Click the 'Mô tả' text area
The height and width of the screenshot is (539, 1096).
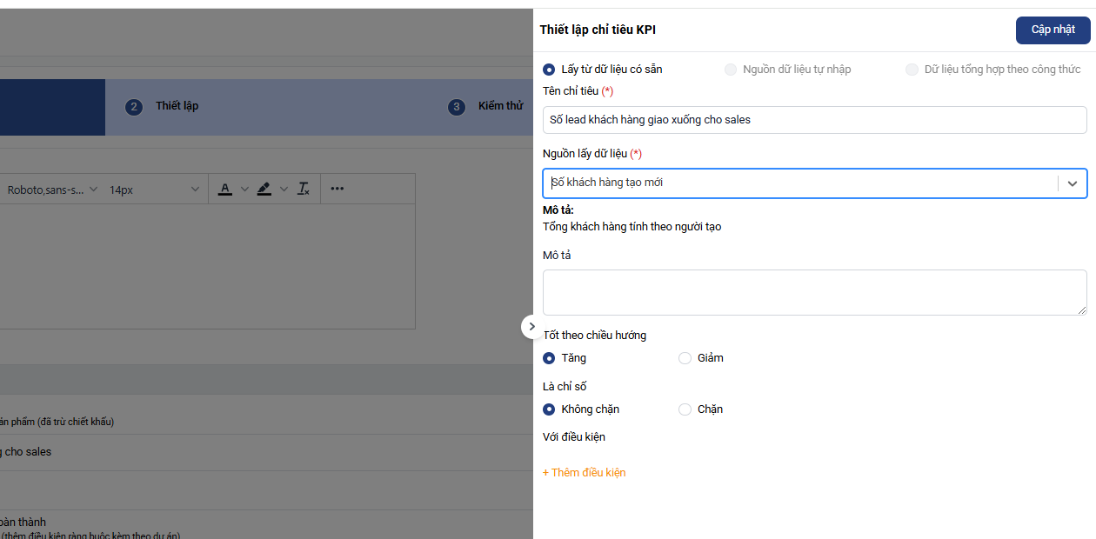814,292
